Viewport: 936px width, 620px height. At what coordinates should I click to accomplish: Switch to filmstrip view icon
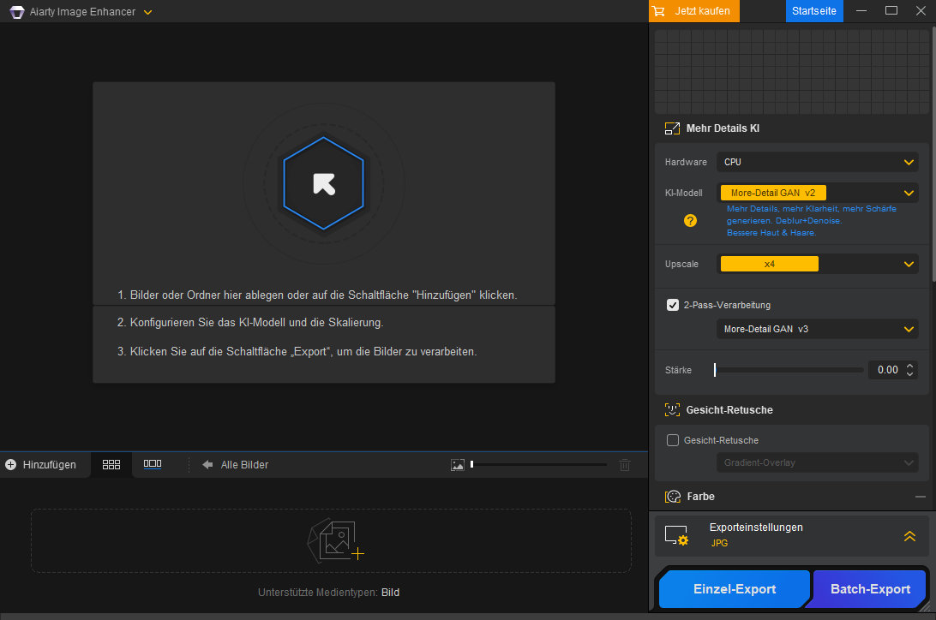pos(153,464)
